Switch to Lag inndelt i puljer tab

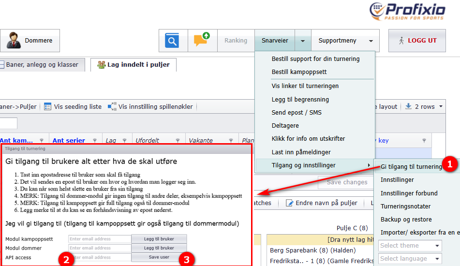(134, 65)
